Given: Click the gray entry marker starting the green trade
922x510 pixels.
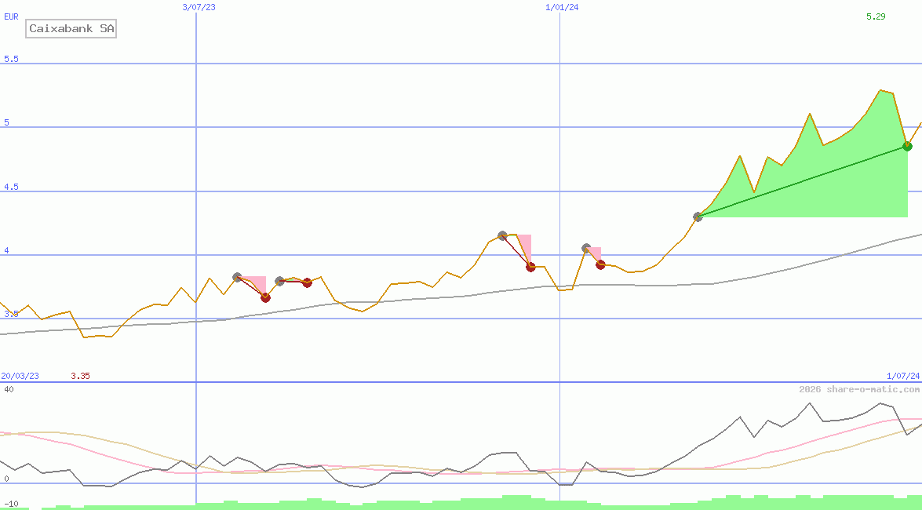Looking at the screenshot, I should 698,217.
